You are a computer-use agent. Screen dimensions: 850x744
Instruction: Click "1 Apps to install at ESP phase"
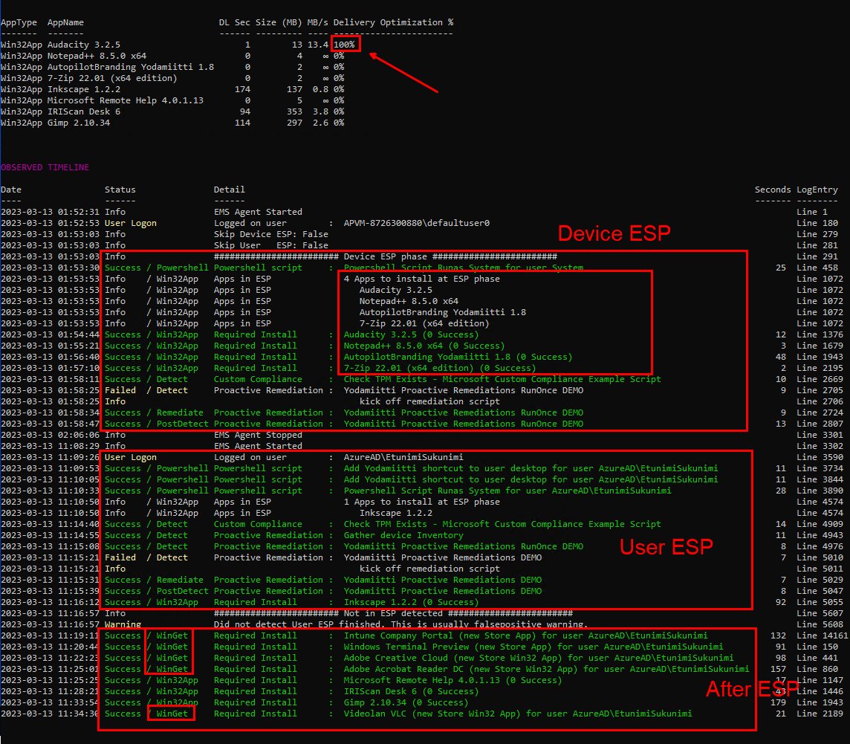pyautogui.click(x=422, y=502)
